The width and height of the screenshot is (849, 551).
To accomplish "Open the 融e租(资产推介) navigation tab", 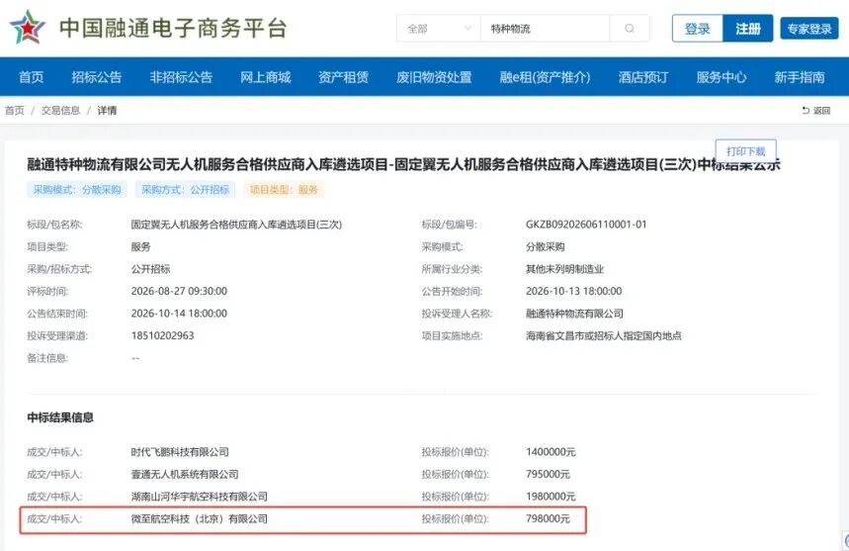I will click(545, 77).
